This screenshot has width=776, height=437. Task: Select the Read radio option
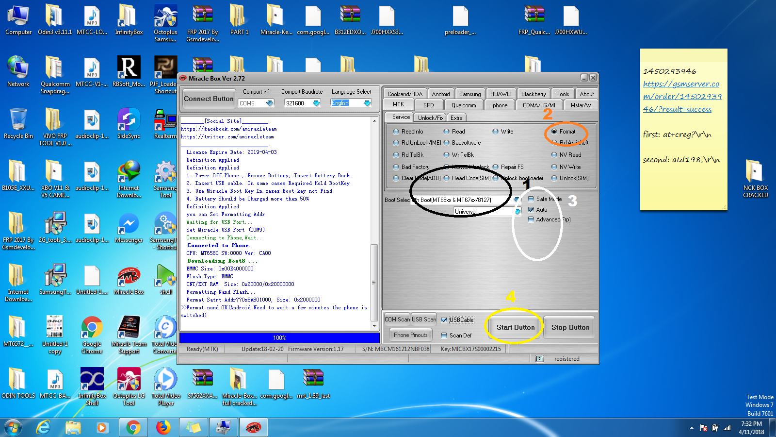click(454, 132)
